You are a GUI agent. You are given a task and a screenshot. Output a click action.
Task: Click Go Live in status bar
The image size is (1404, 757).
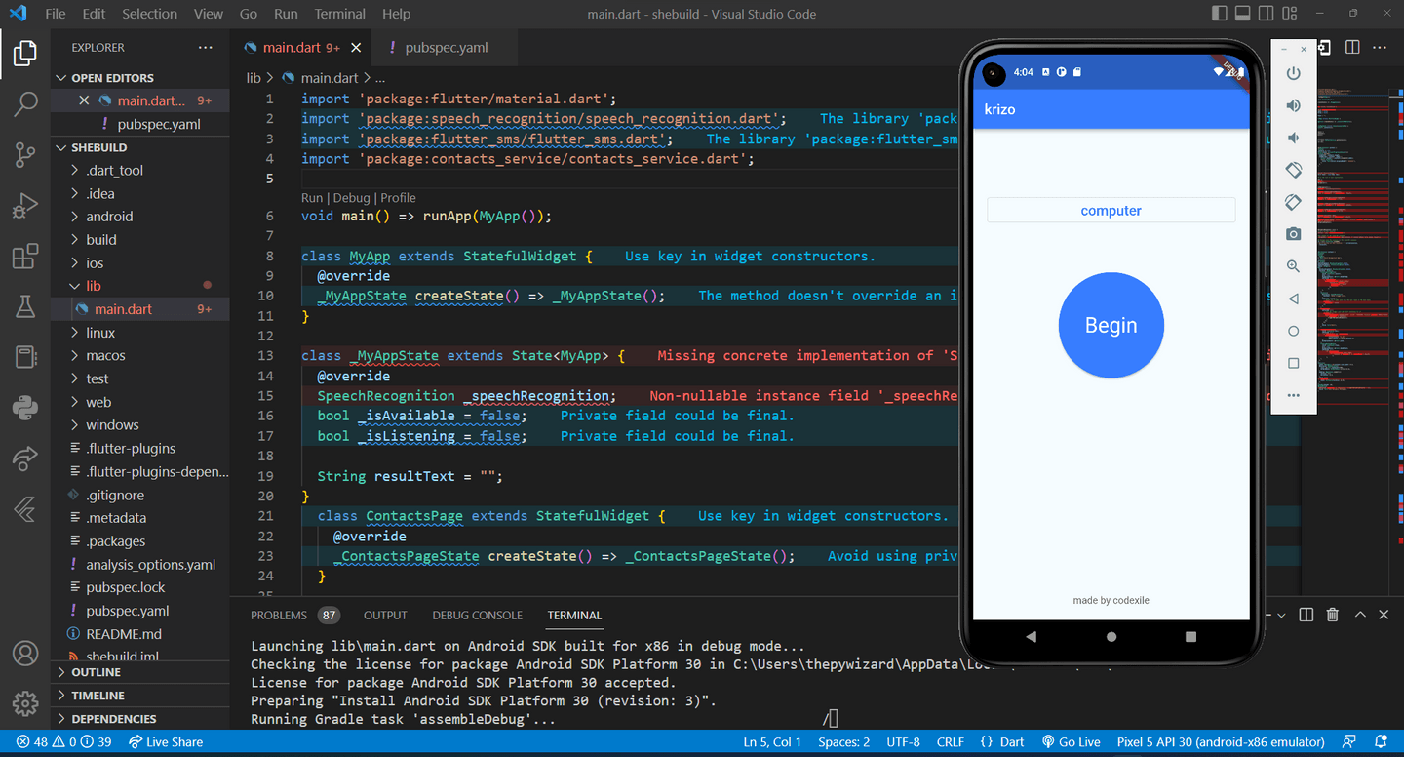(x=1072, y=742)
